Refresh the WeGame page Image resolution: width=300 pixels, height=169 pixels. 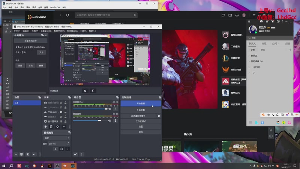67,15
